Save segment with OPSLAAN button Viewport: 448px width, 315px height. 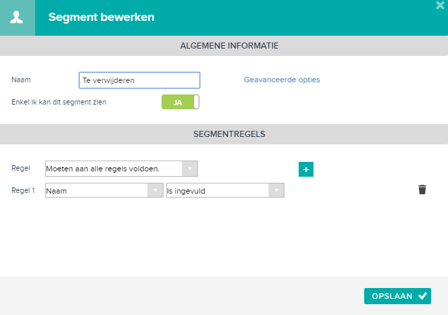coord(397,296)
